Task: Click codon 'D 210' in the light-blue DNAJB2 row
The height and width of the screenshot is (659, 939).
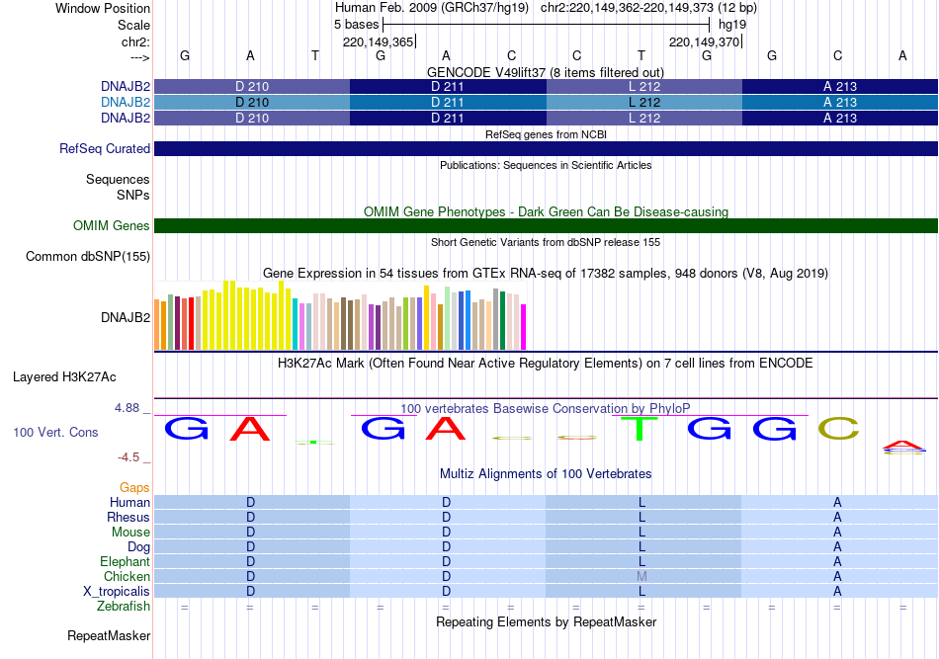Action: (x=252, y=103)
